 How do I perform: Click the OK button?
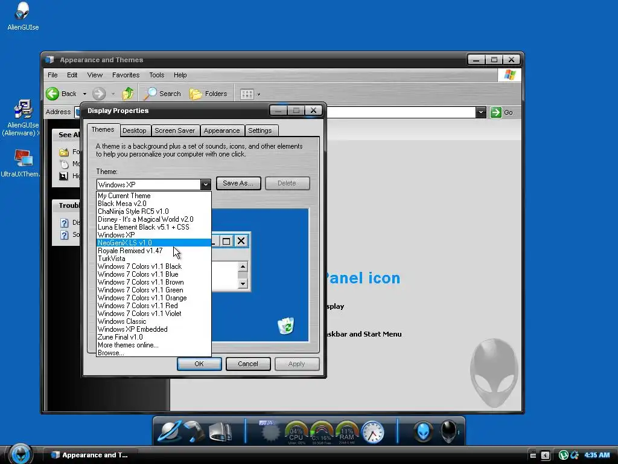point(199,364)
